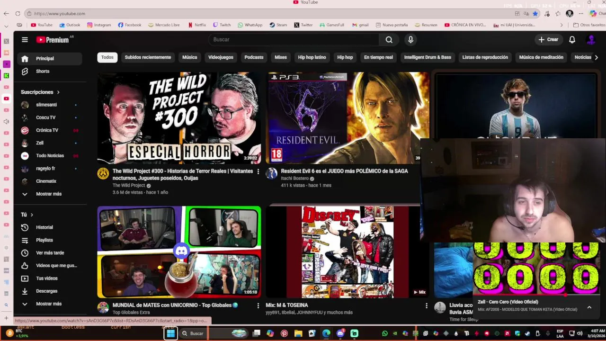Expand Mostrar más under subscriptions
The image size is (606, 341).
click(50, 194)
